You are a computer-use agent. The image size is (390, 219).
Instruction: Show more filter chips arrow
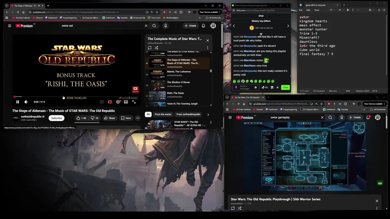[x=208, y=115]
